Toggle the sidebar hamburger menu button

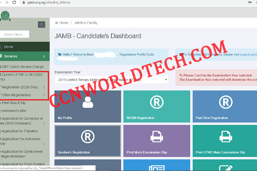(x=42, y=24)
